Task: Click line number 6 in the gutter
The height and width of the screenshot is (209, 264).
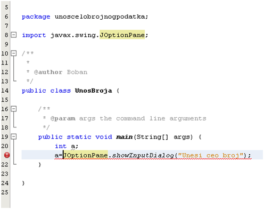Action: pyautogui.click(x=6, y=17)
